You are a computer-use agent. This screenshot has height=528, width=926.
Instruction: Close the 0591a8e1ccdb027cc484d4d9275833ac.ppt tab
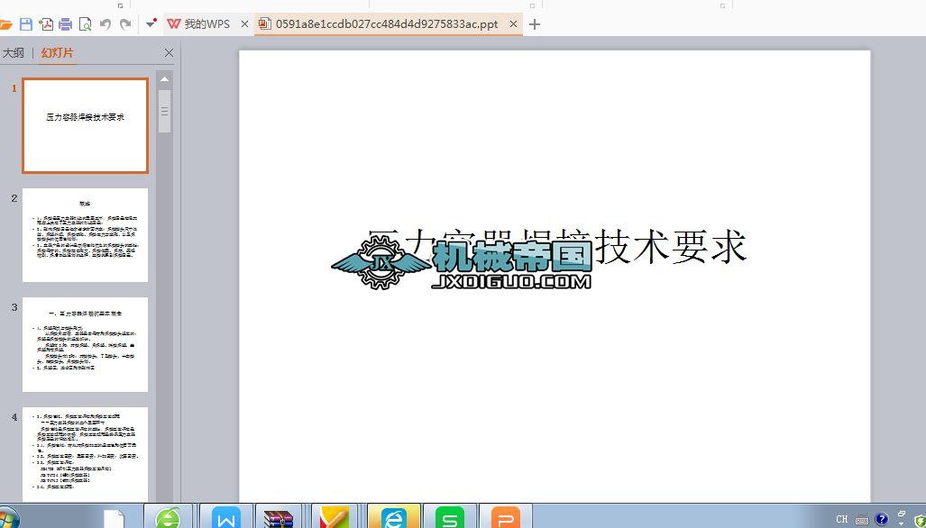click(513, 24)
